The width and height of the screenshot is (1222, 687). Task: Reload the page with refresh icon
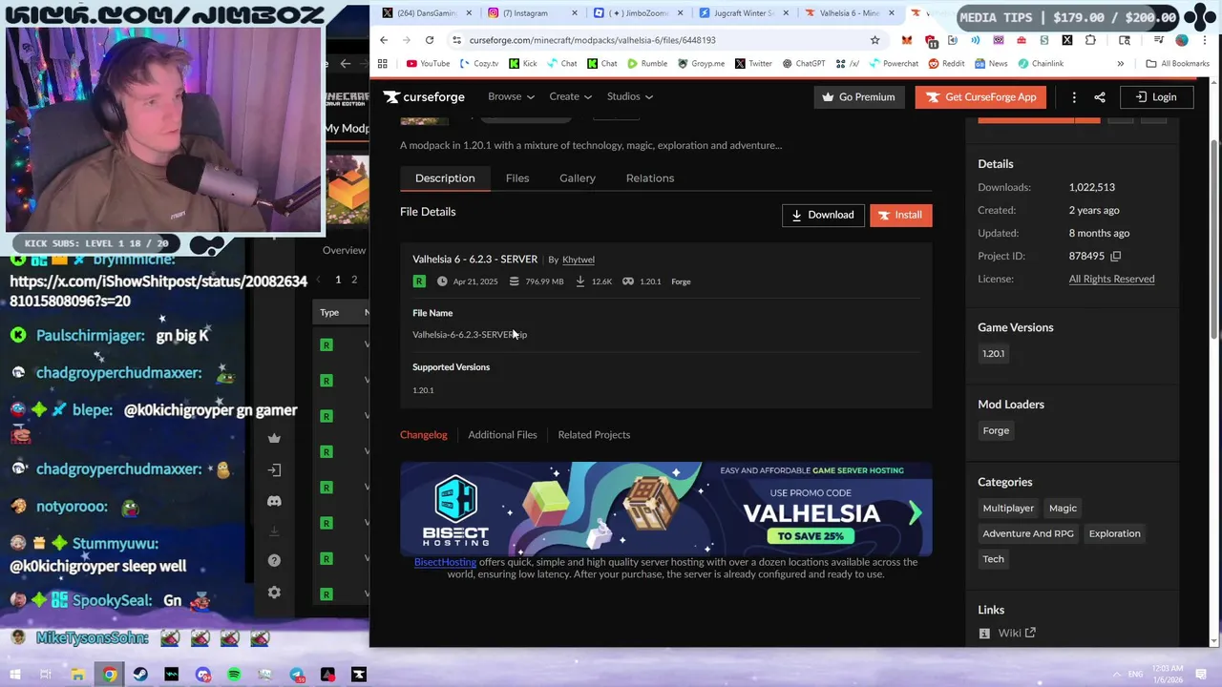[430, 40]
